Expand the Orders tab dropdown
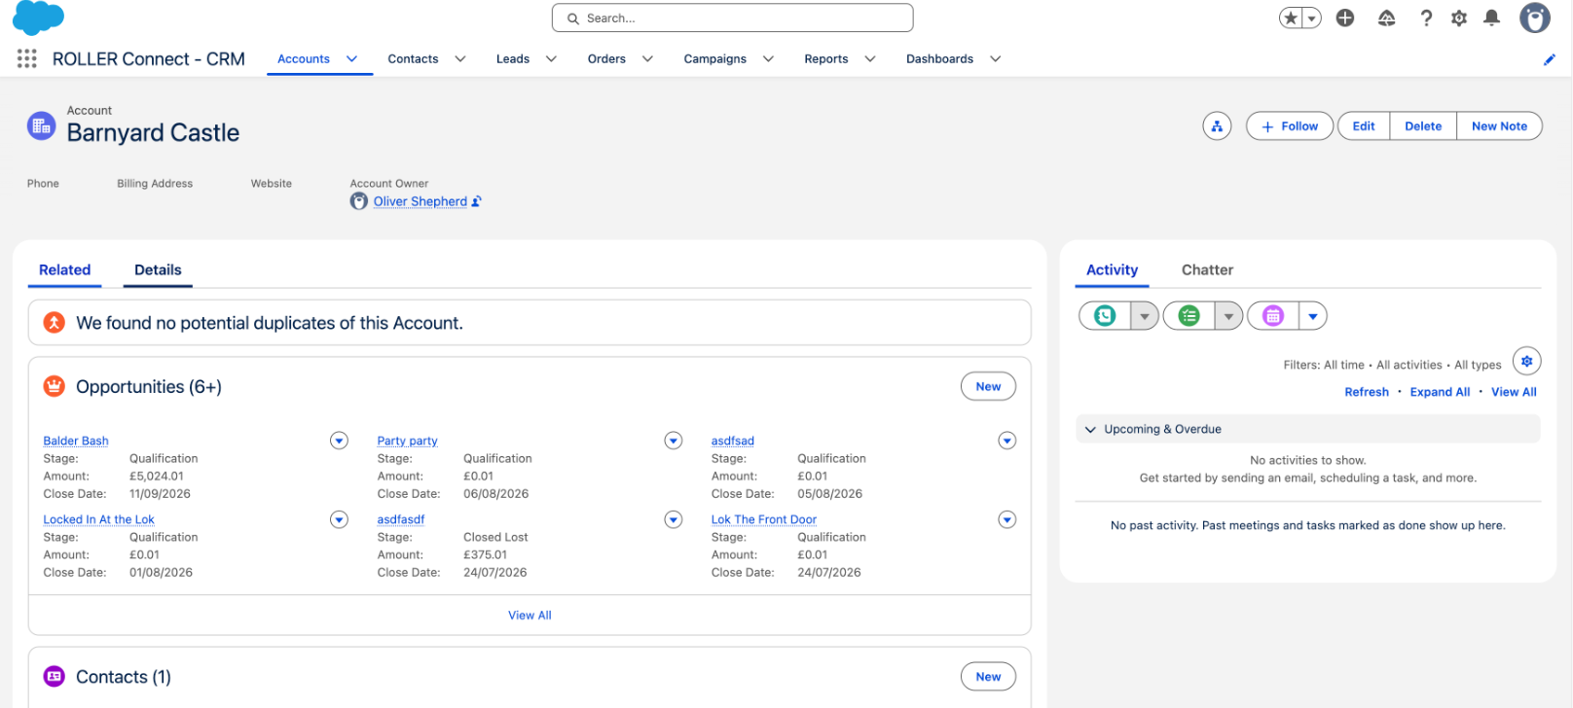Viewport: 1573px width, 708px height. (x=647, y=59)
